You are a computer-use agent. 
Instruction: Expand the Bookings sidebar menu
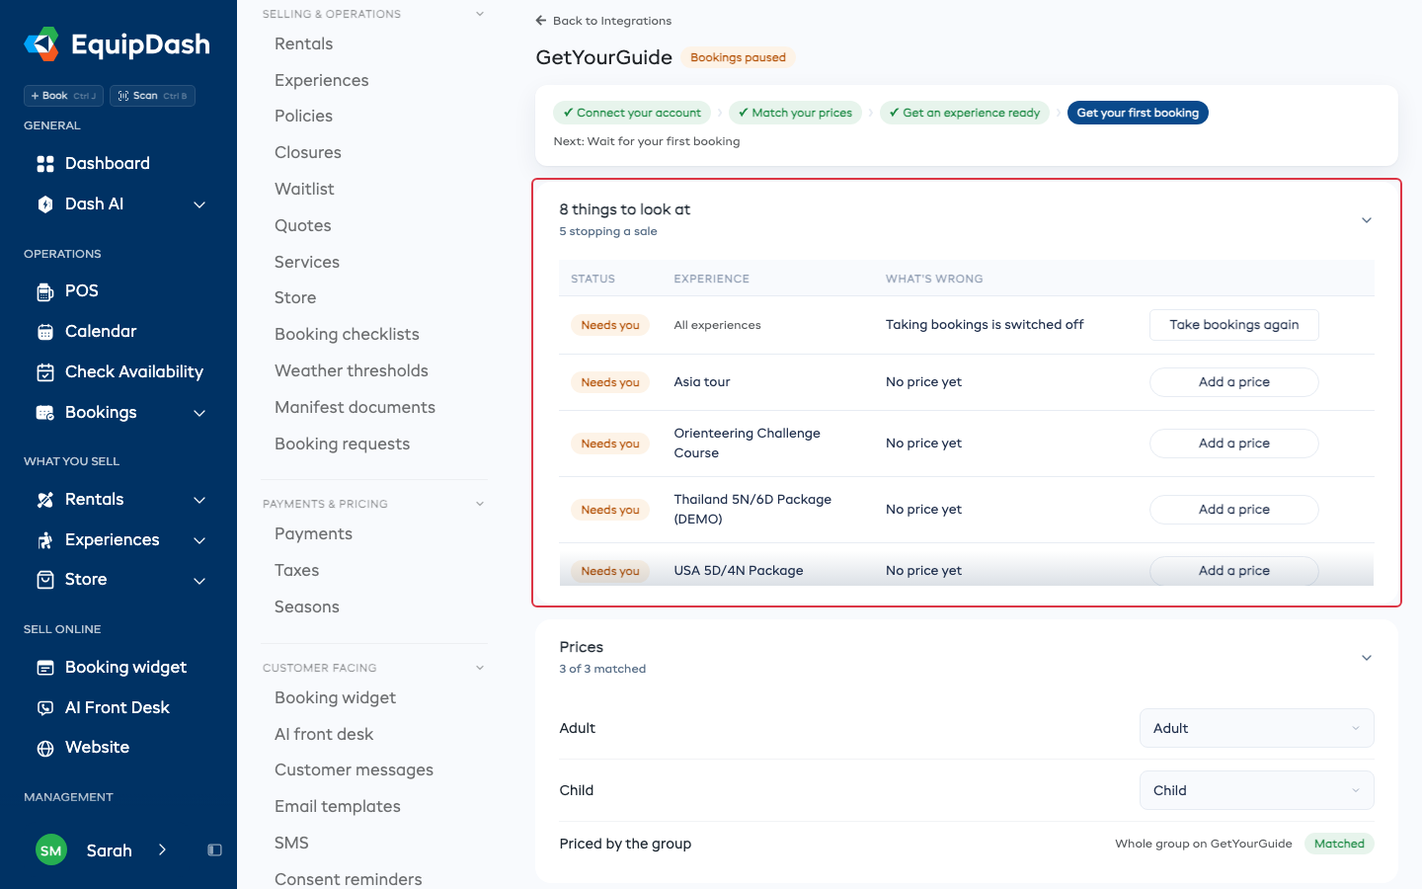coord(199,413)
